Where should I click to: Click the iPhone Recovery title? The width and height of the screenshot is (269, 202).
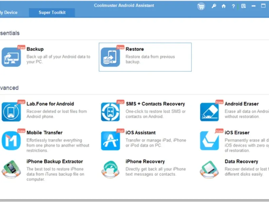point(145,162)
